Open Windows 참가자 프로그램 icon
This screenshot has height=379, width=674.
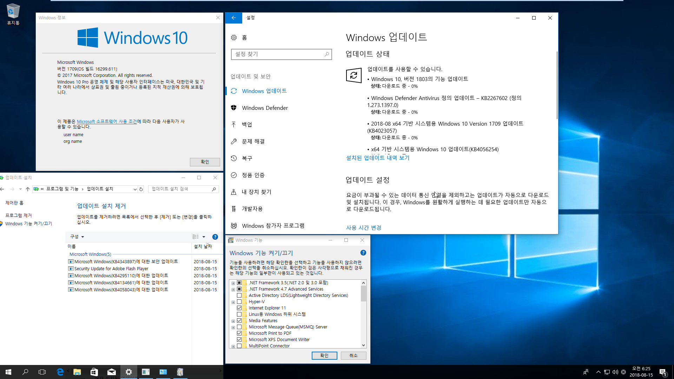click(x=234, y=226)
